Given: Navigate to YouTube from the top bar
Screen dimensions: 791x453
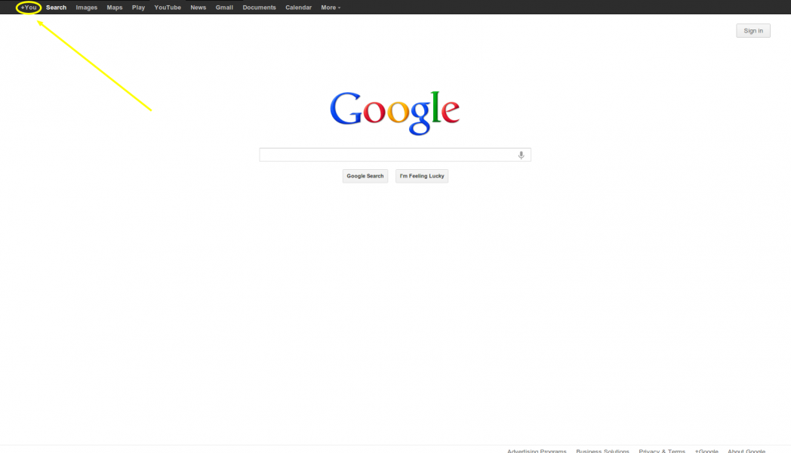Looking at the screenshot, I should (x=168, y=8).
